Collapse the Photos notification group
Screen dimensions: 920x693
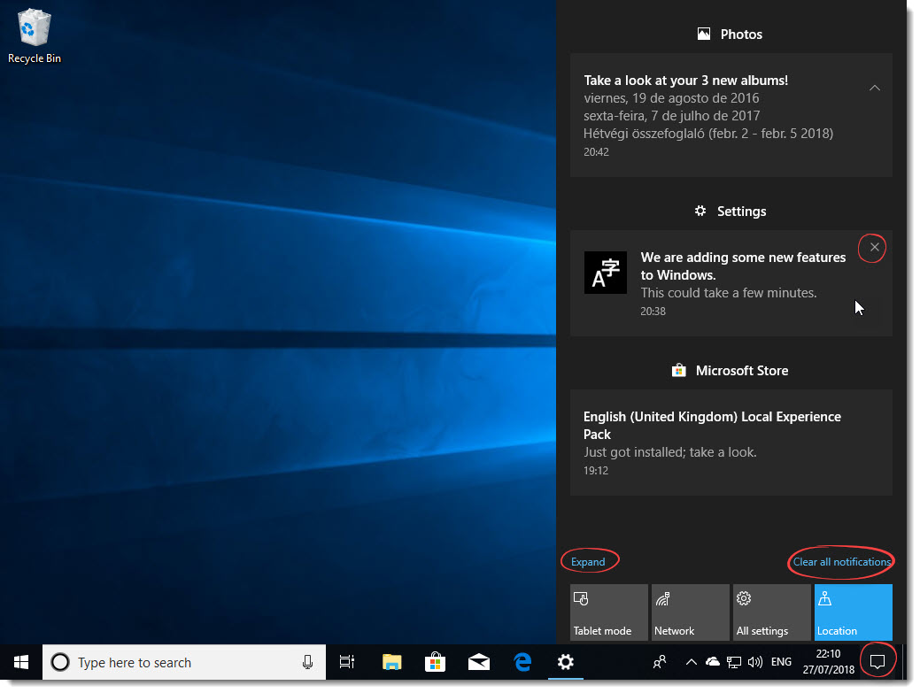[x=875, y=88]
